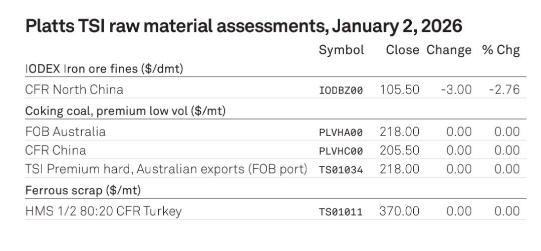Select the Symbol column header
The width and height of the screenshot is (541, 251).
[x=341, y=50]
